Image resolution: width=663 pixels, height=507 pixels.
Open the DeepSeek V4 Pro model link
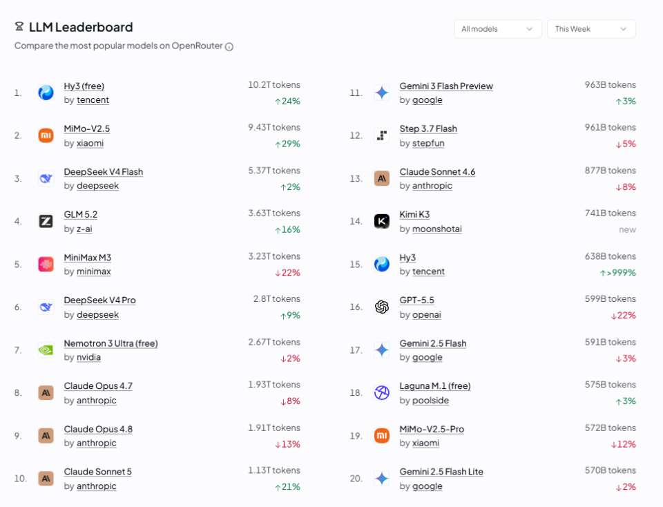[99, 300]
